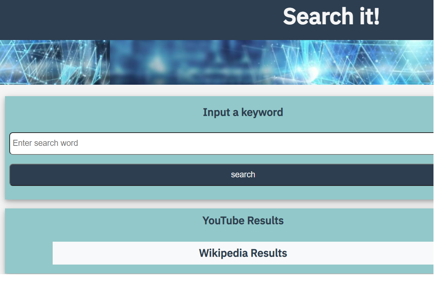This screenshot has width=436, height=281.
Task: Select the "Wikipedia Results" heading
Action: 243,253
